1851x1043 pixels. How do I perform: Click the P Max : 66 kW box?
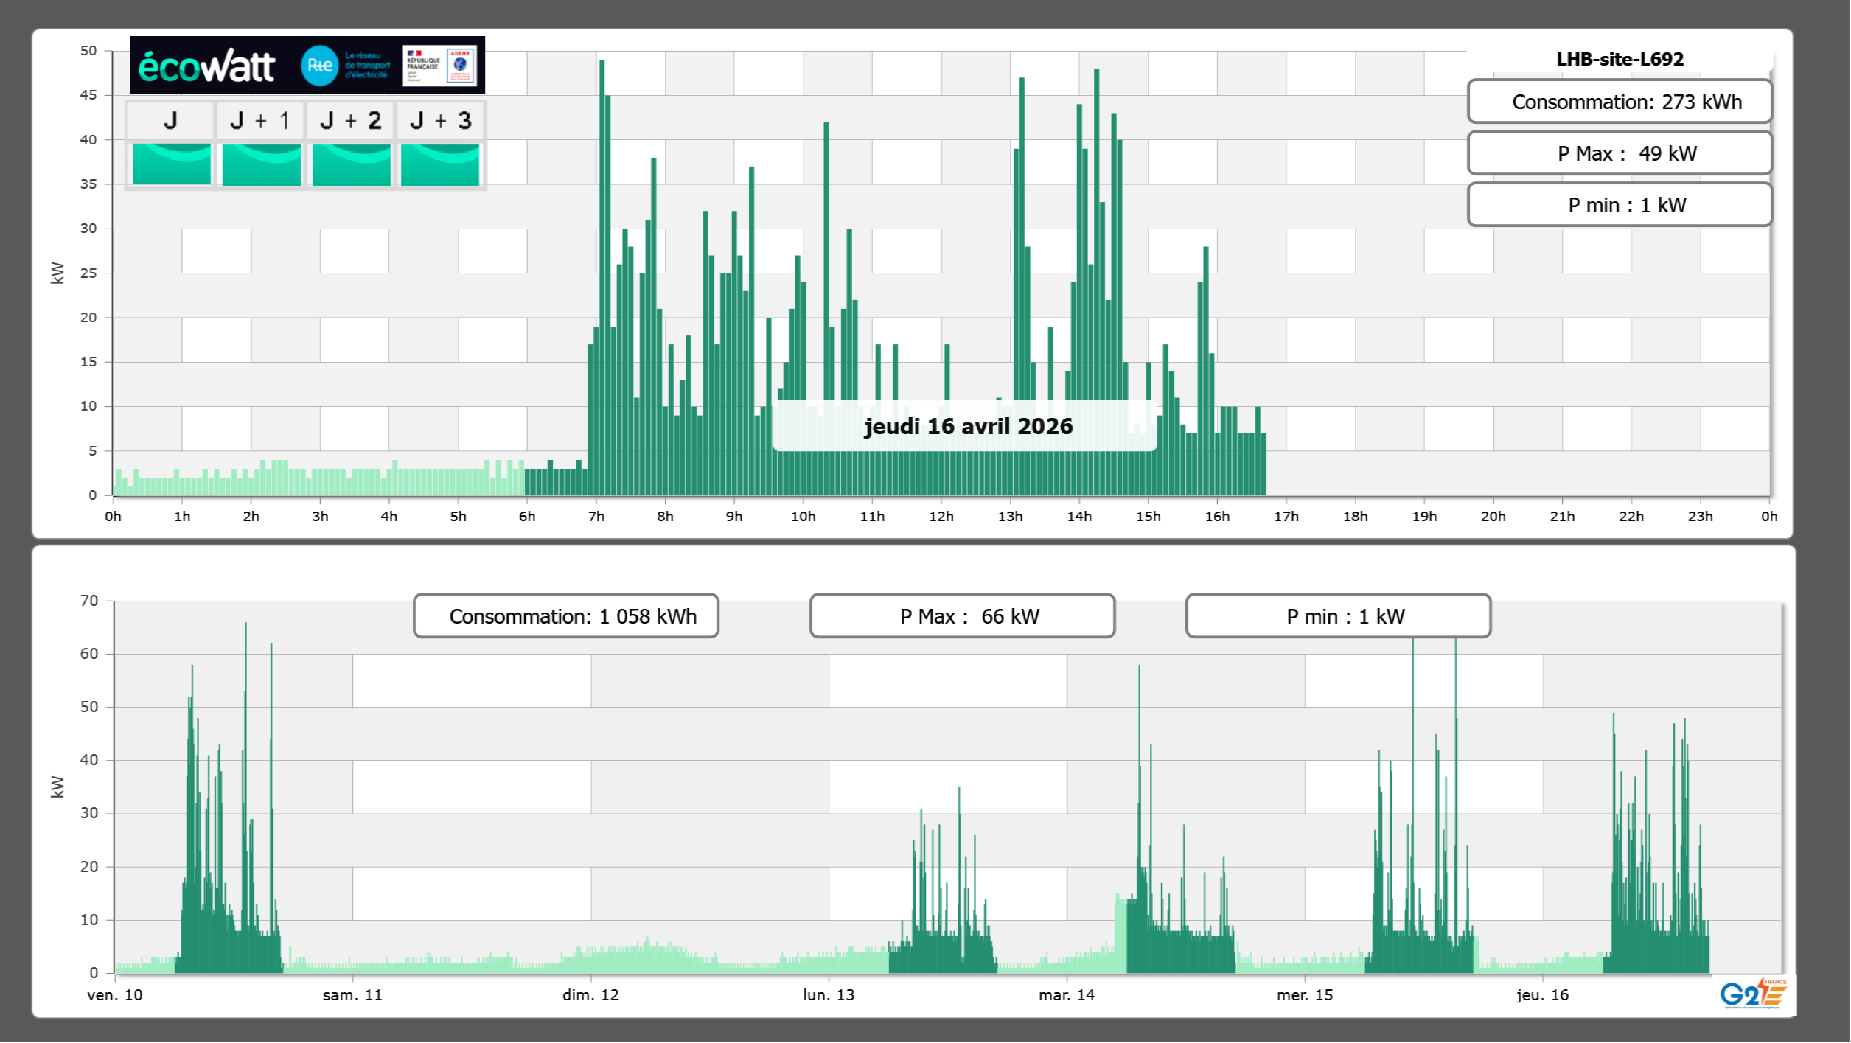962,616
